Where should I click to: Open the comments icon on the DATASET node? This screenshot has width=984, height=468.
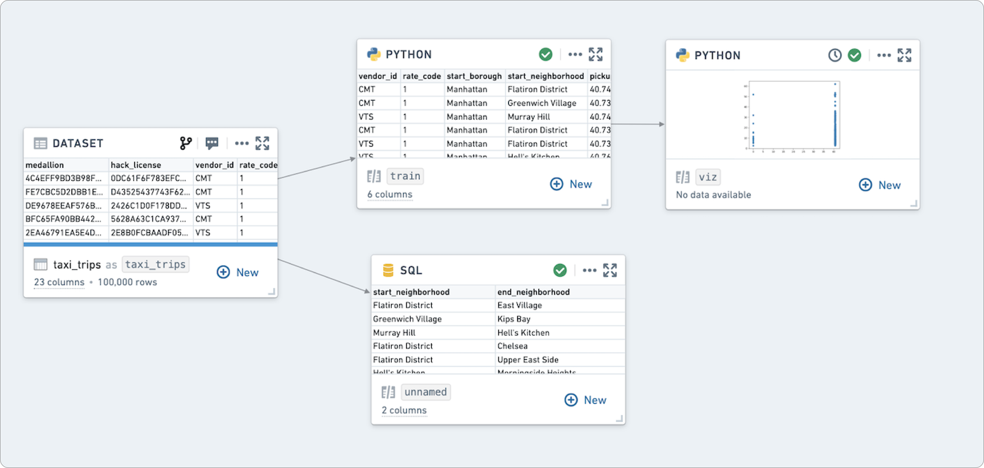pyautogui.click(x=212, y=143)
